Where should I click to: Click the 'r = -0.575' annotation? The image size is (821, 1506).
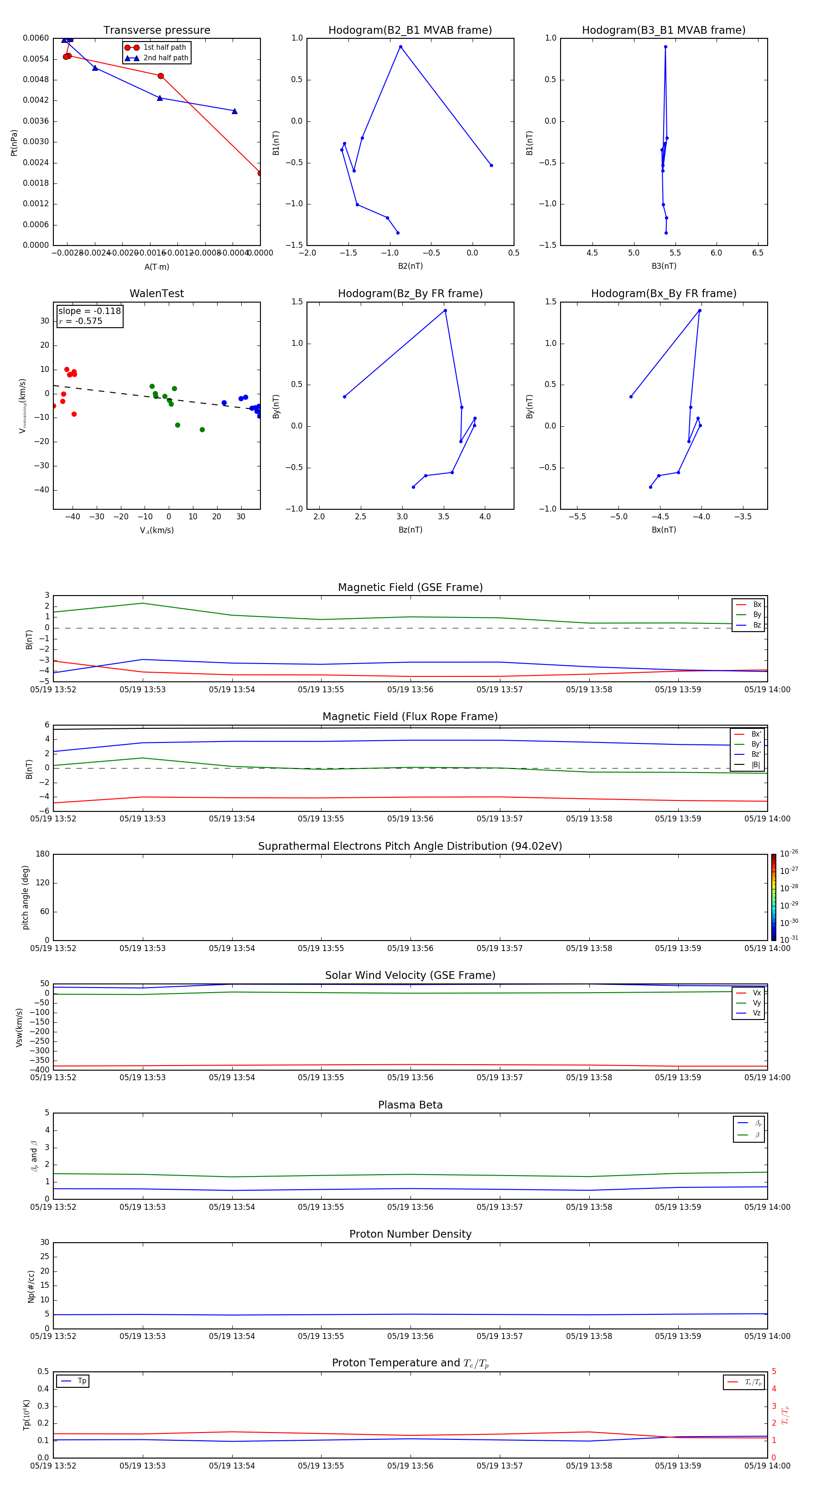tap(81, 321)
